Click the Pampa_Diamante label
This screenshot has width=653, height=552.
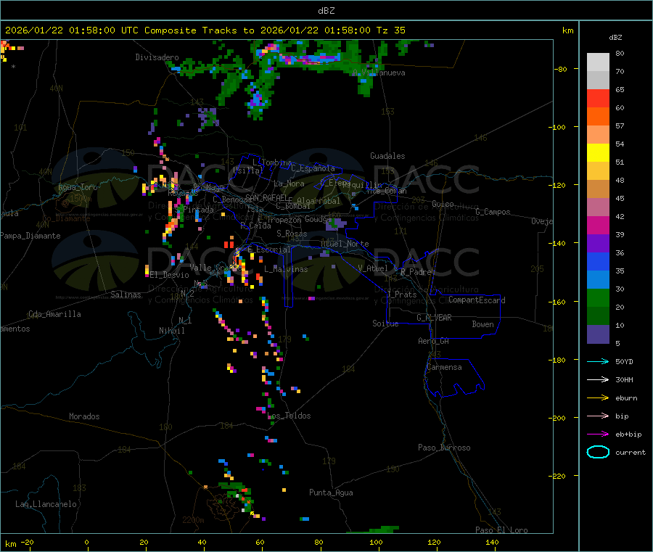[x=30, y=236]
